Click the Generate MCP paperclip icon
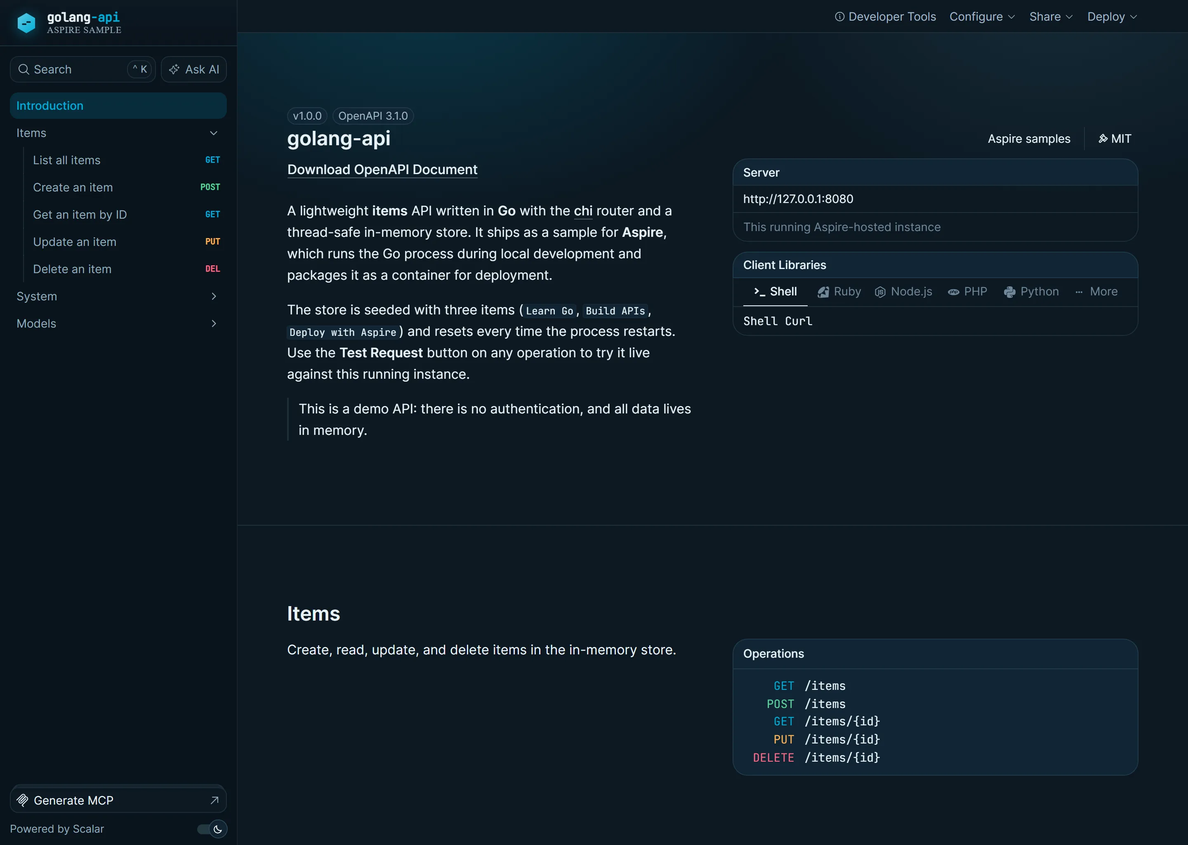The image size is (1188, 845). click(x=22, y=800)
